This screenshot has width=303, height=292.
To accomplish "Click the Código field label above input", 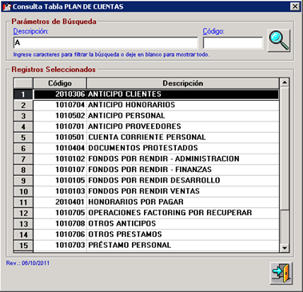I will click(x=213, y=31).
